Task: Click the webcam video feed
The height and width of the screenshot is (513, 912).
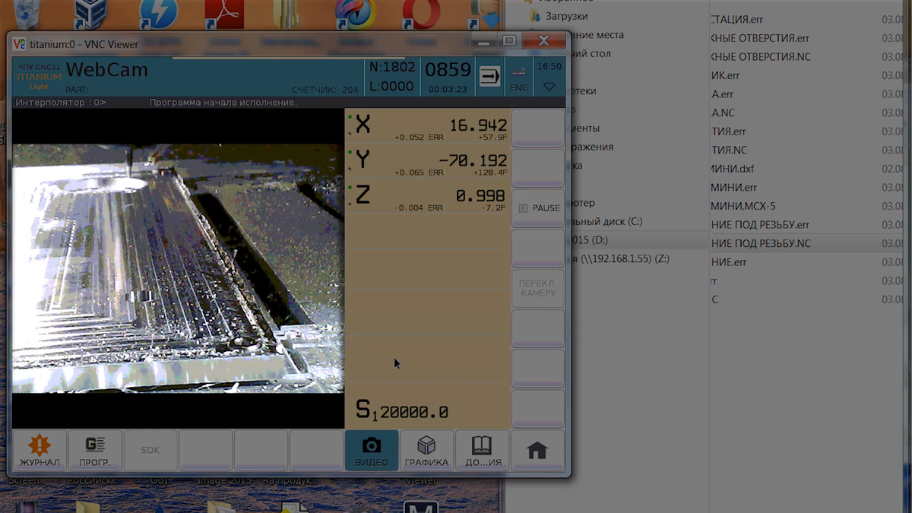Action: pos(178,268)
